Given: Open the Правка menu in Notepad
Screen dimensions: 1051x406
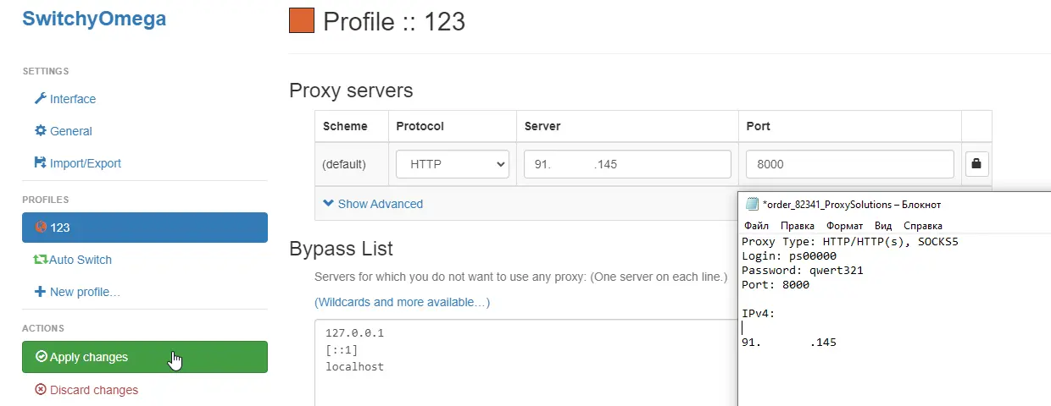Looking at the screenshot, I should pos(797,226).
